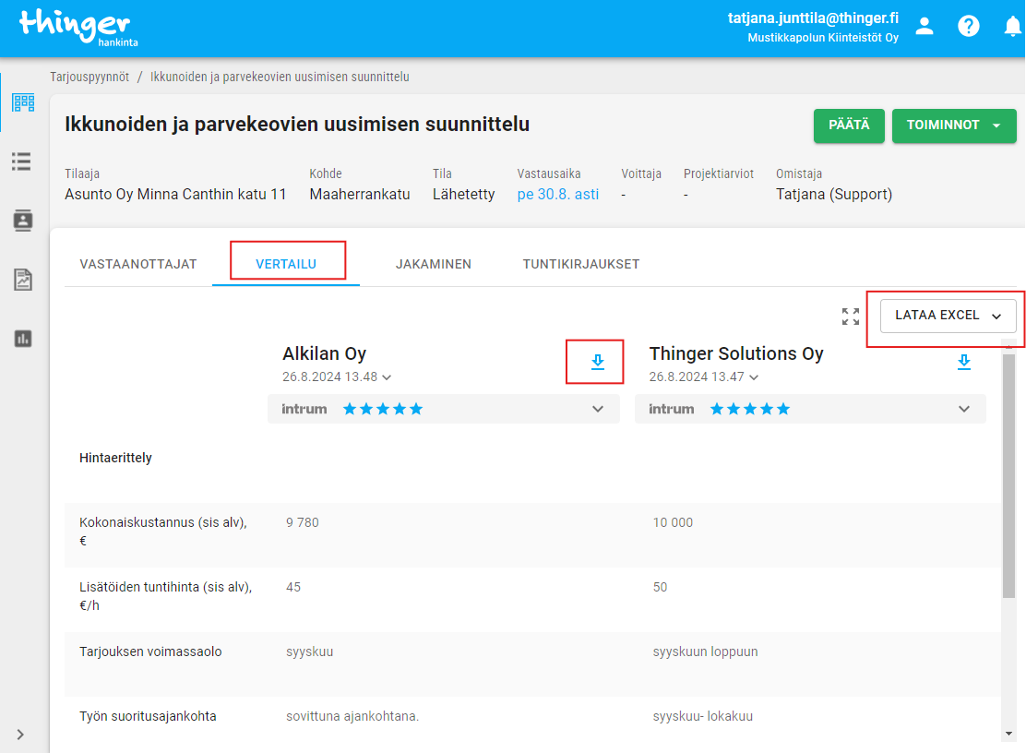Go to Tarjouspyynnöt breadcrumb
The image size is (1026, 753).
[x=89, y=77]
